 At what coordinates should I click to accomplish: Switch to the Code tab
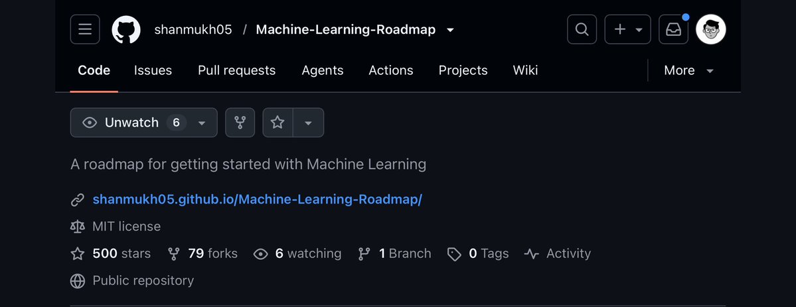94,70
